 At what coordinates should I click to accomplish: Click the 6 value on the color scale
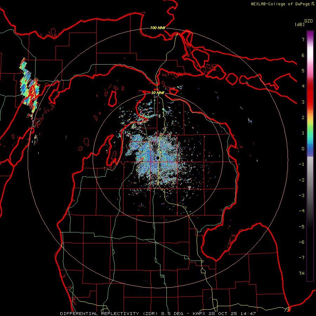pos(303,55)
